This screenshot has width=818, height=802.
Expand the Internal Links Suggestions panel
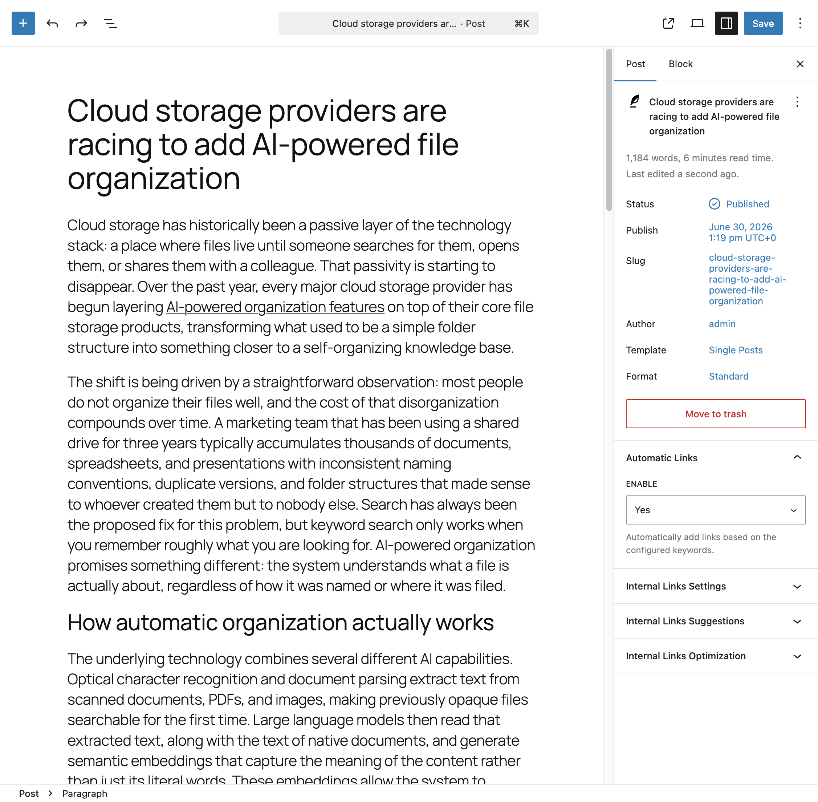point(716,621)
